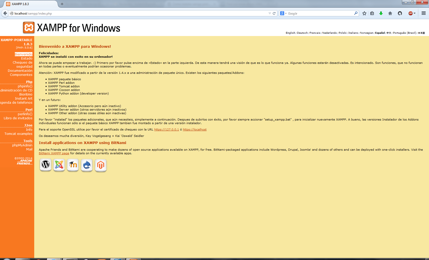Viewport: 429px width, 260px height.
Task: Follow the https://localhost link
Action: (195, 129)
